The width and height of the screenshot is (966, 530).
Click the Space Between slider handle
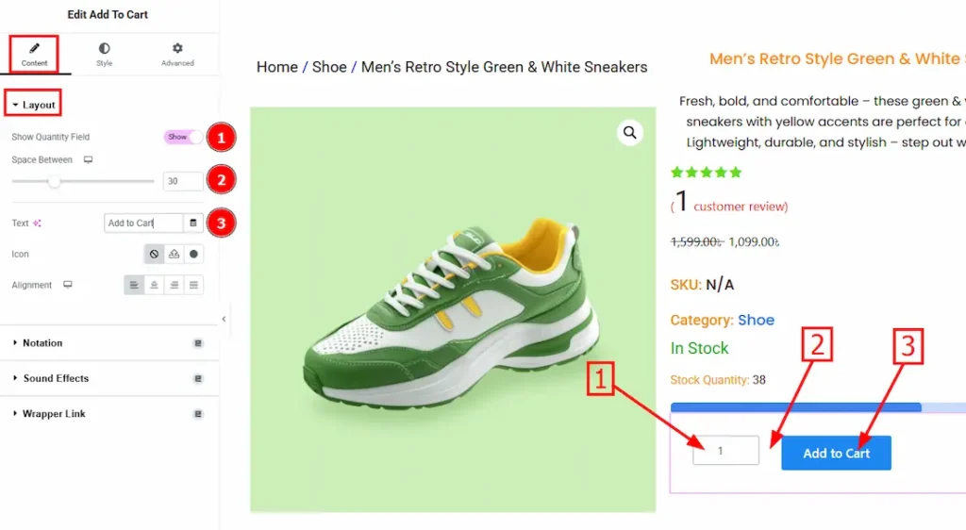[55, 181]
